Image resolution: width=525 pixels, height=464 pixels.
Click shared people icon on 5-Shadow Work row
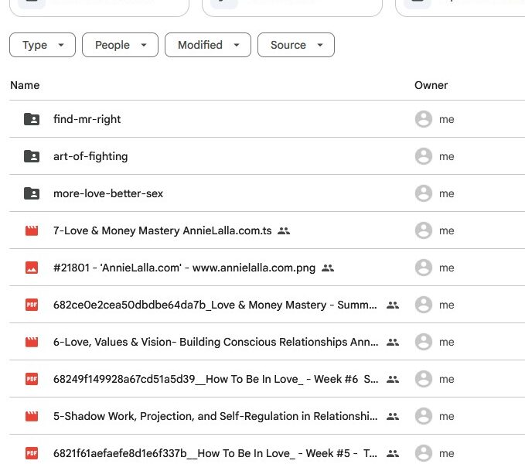[x=393, y=417]
